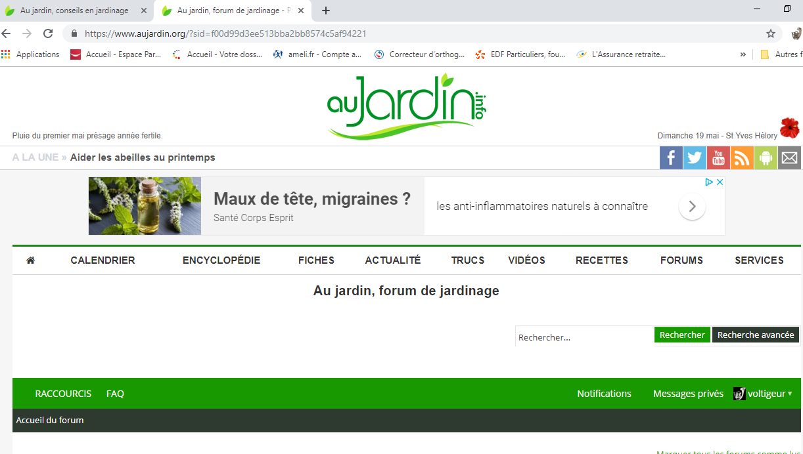The width and height of the screenshot is (803, 454).
Task: Switch to the first Au jardin conseils tab
Action: [x=74, y=10]
